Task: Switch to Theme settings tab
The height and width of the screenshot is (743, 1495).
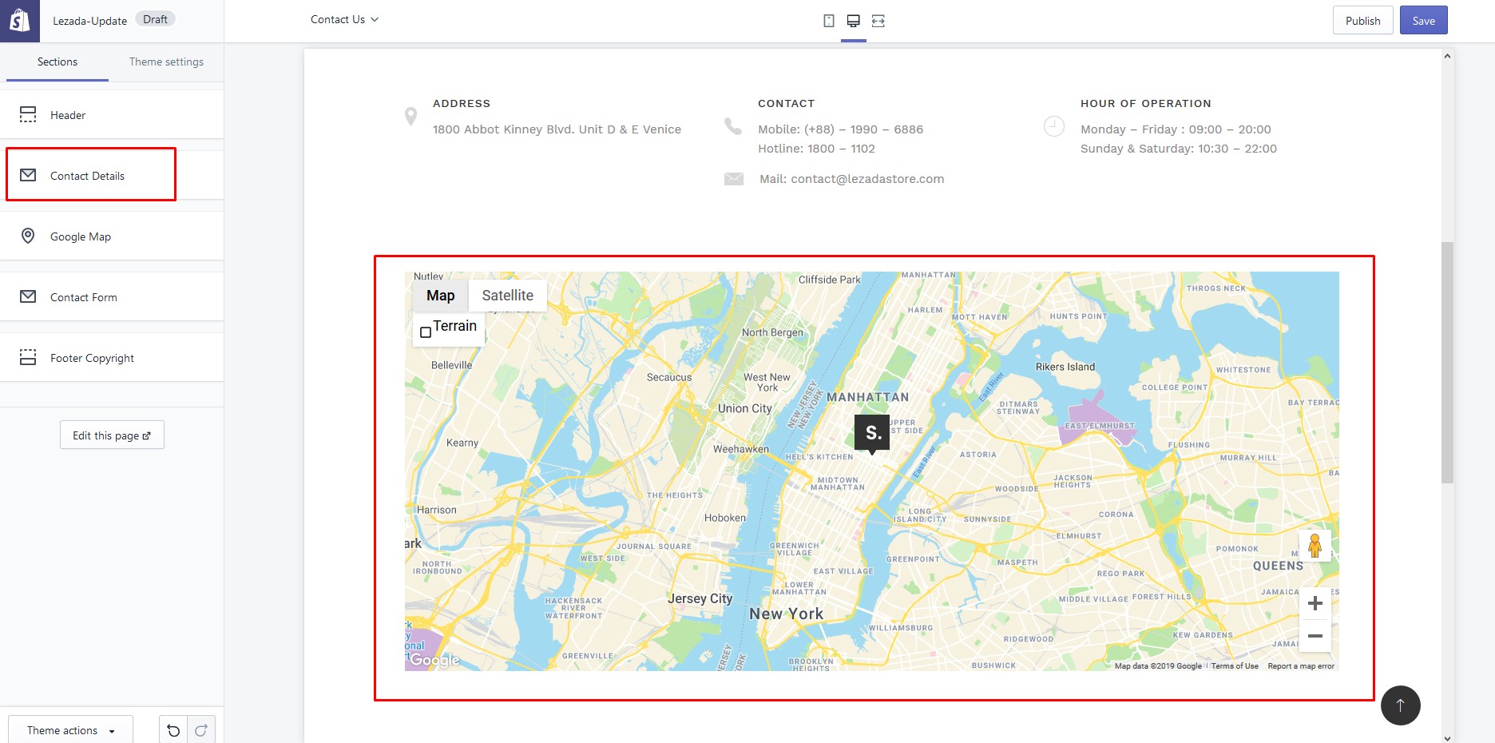Action: point(166,62)
